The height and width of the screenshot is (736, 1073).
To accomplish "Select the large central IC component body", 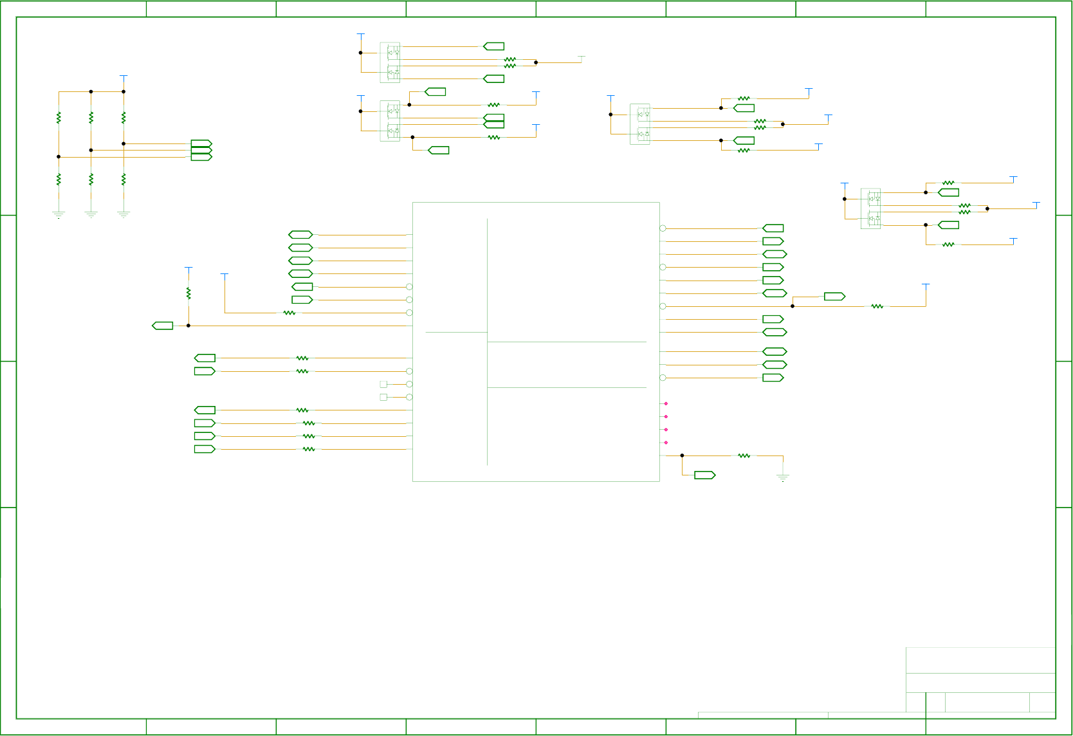I will pos(536,342).
